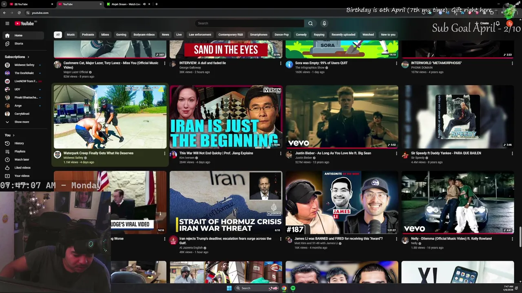This screenshot has width=522, height=293.
Task: Open the Windows Start button
Action: pyautogui.click(x=229, y=288)
